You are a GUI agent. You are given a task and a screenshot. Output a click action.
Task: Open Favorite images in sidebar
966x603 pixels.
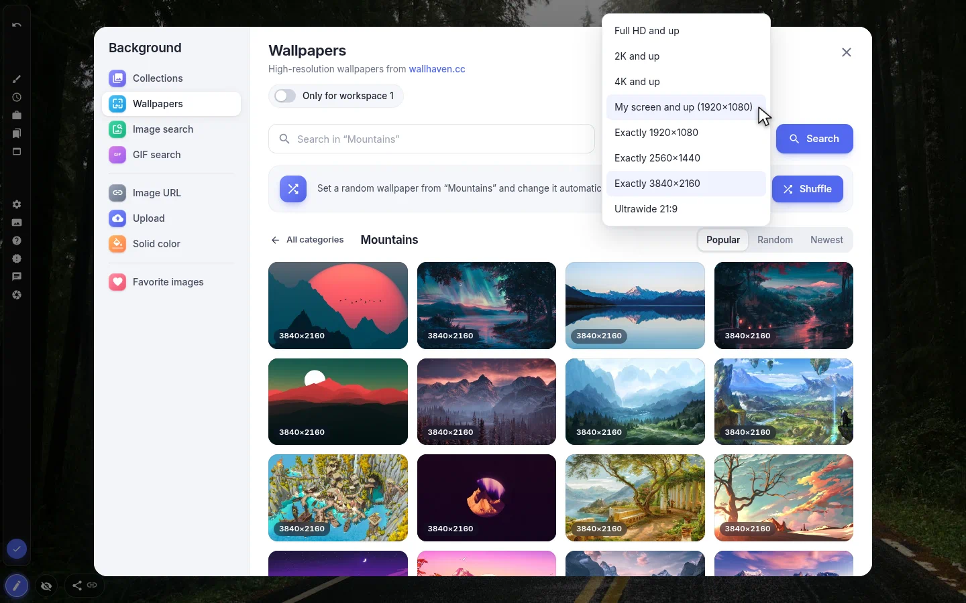(171, 282)
